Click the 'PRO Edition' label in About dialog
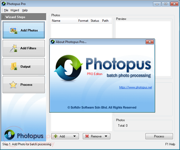This screenshot has width=180, height=150. (x=95, y=74)
